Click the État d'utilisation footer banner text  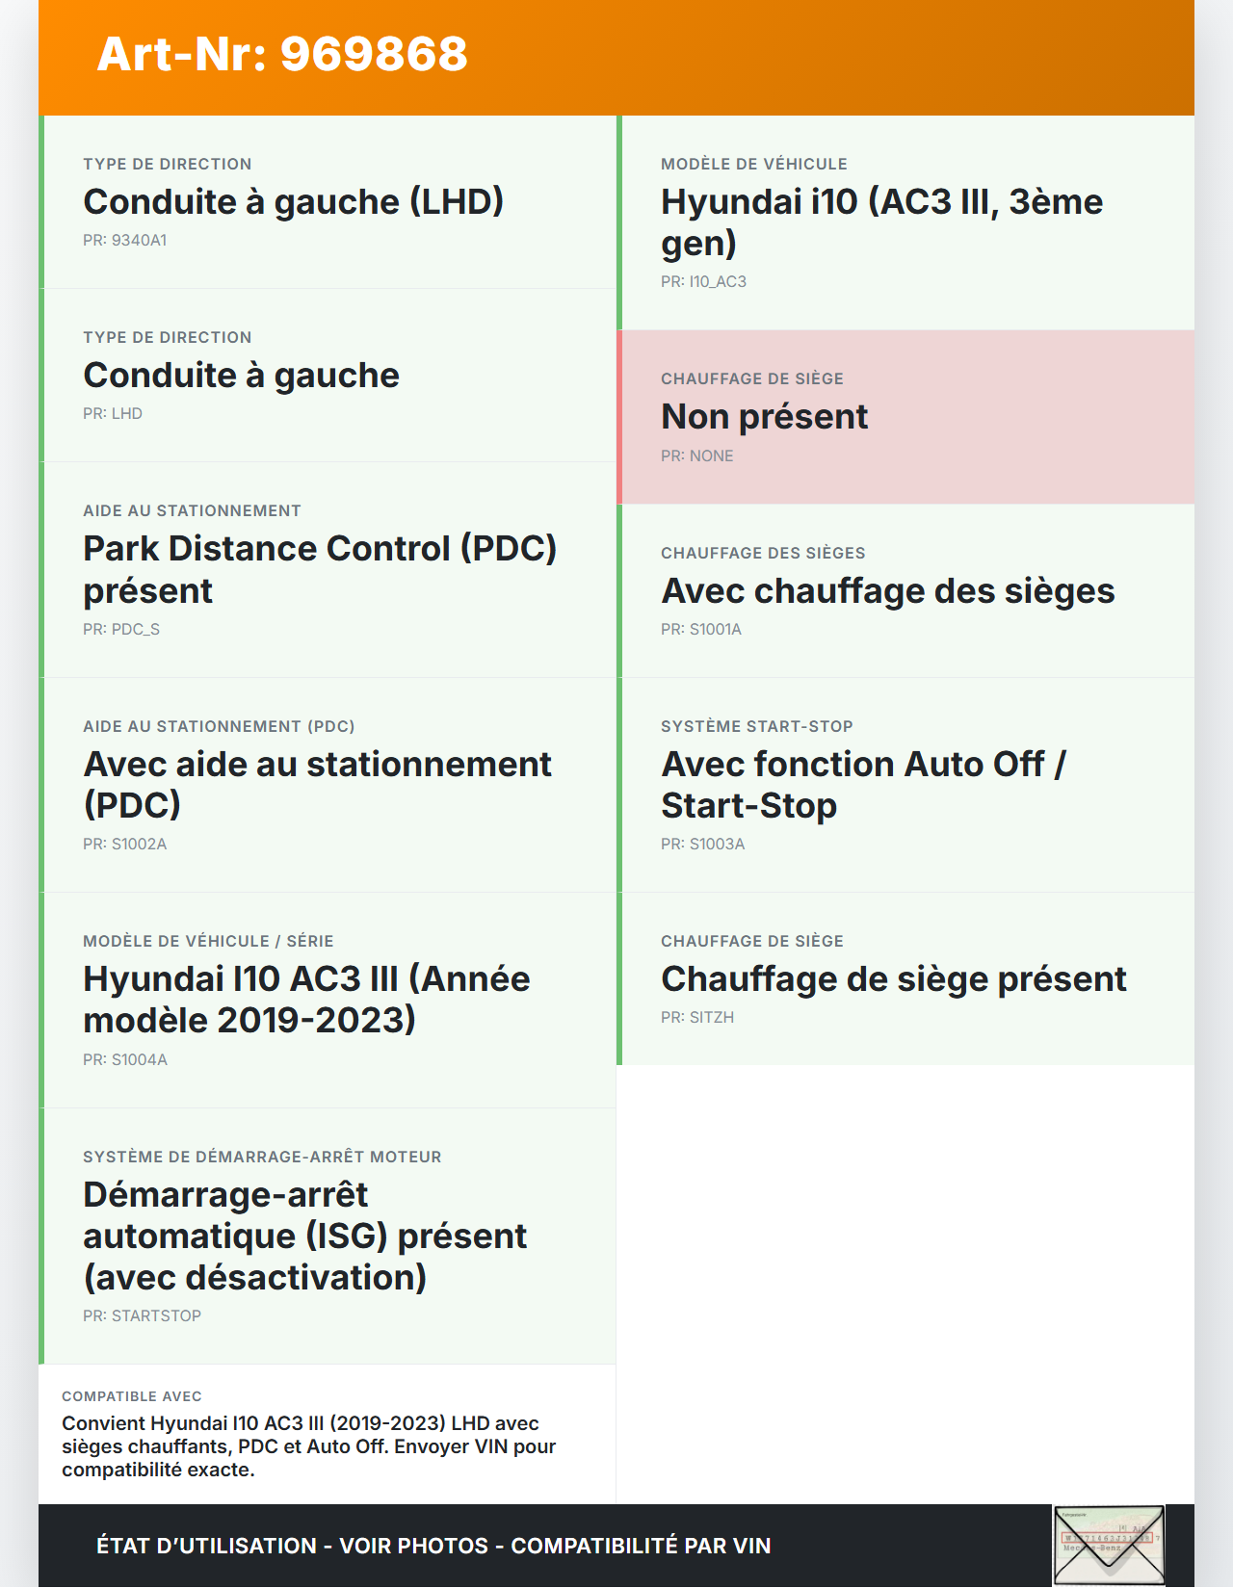433,1546
